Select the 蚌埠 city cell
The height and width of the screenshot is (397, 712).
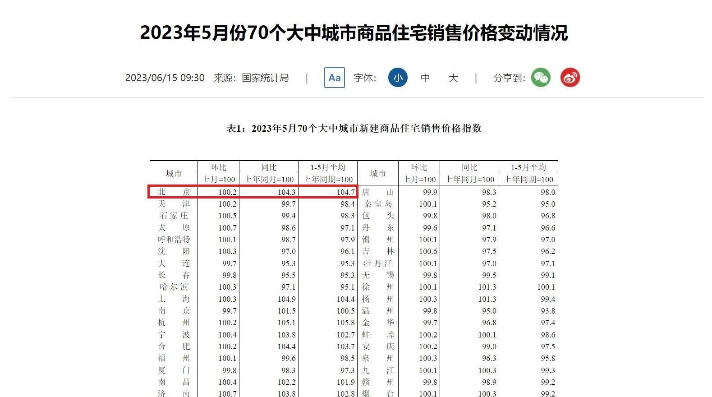pyautogui.click(x=378, y=334)
